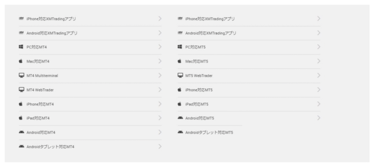Open iPhone対応MT4 download link

pyautogui.click(x=40, y=104)
